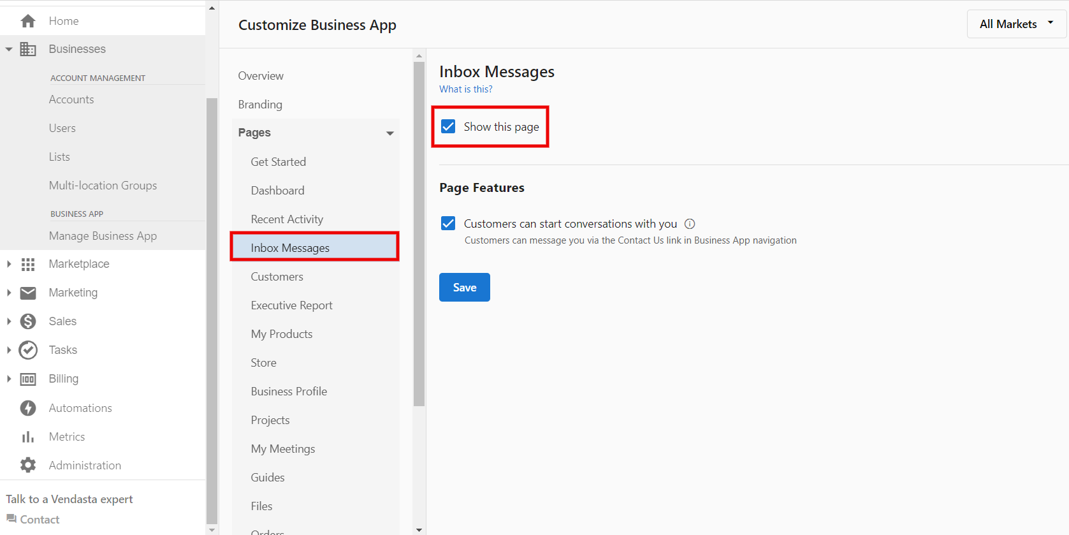Click pages list scrollbar down arrow
The width and height of the screenshot is (1069, 535).
point(419,530)
